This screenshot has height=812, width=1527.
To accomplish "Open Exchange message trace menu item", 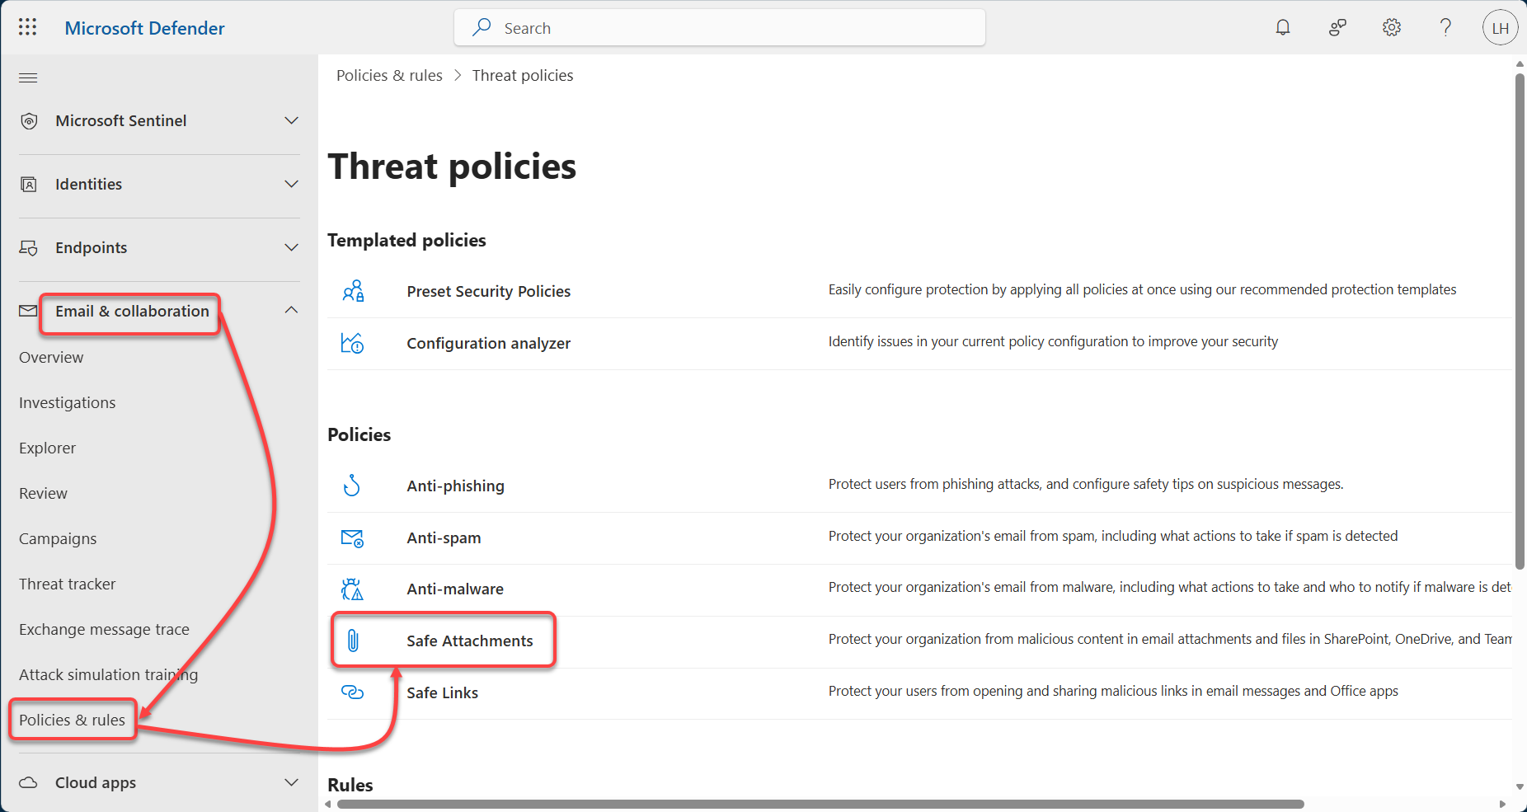I will click(104, 629).
